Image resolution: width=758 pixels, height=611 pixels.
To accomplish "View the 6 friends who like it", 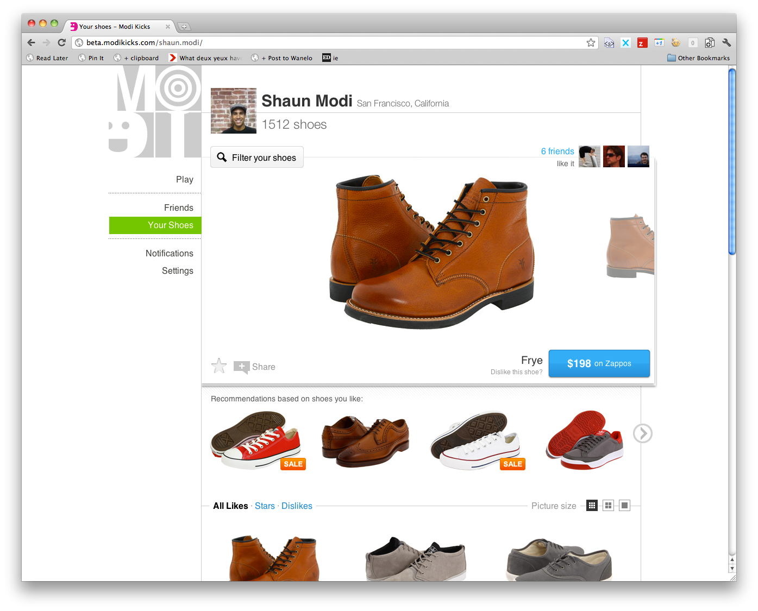I will (x=557, y=151).
